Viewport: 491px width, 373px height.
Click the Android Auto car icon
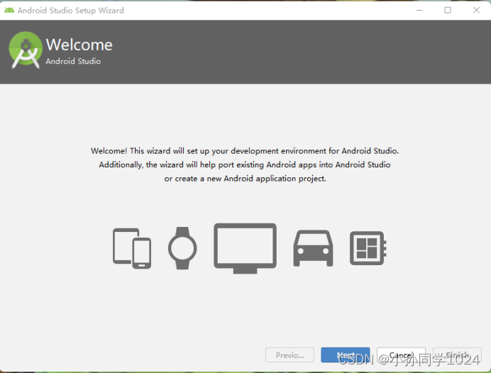(313, 248)
